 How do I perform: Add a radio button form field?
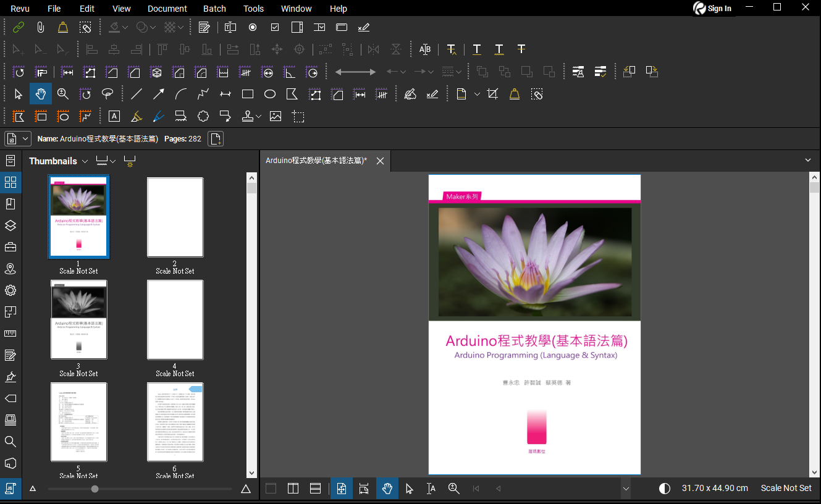[x=253, y=27]
